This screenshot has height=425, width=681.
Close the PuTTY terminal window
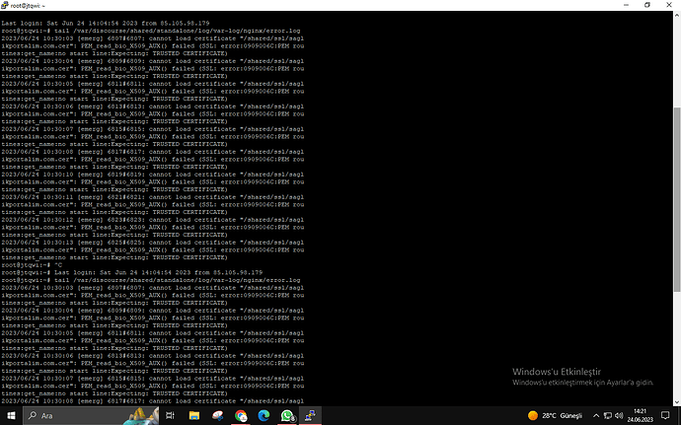pyautogui.click(x=669, y=5)
